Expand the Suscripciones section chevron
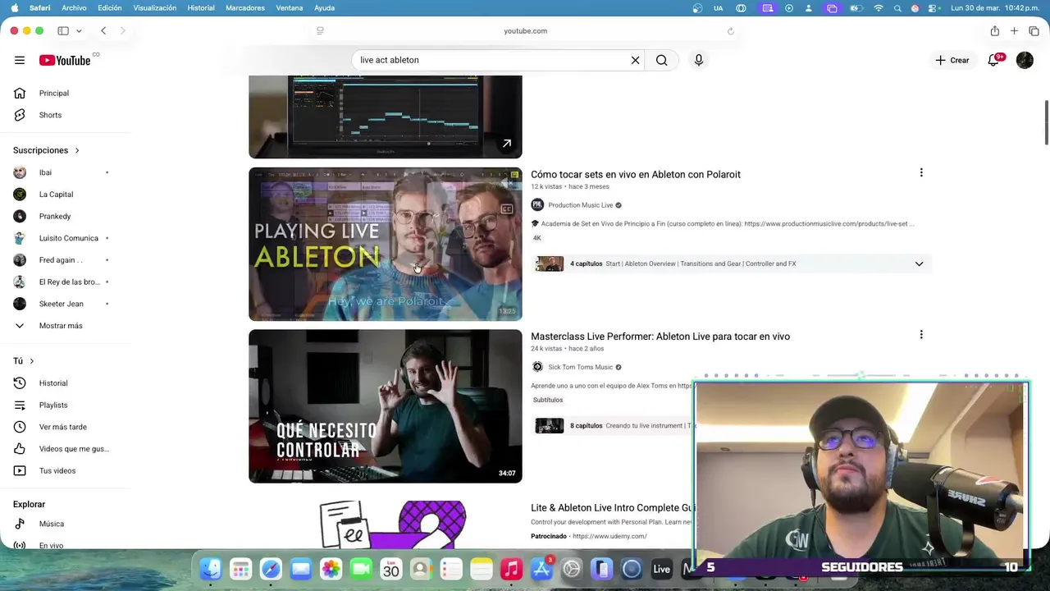This screenshot has width=1050, height=591. point(77,150)
